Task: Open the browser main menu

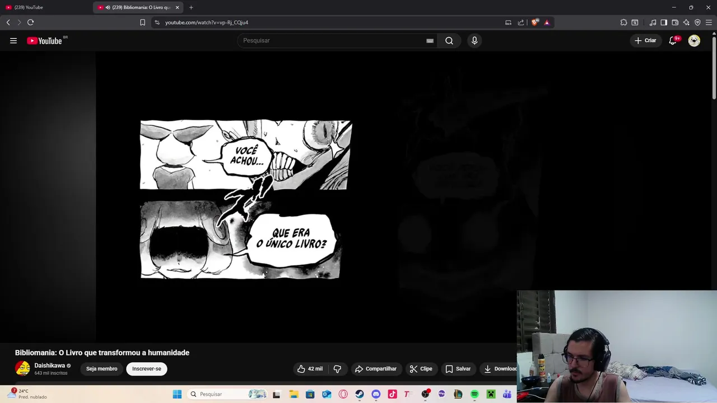Action: [709, 22]
